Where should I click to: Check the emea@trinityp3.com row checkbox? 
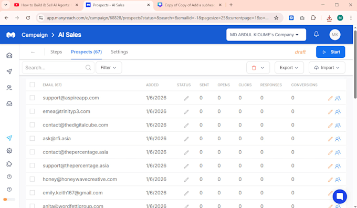33,111
